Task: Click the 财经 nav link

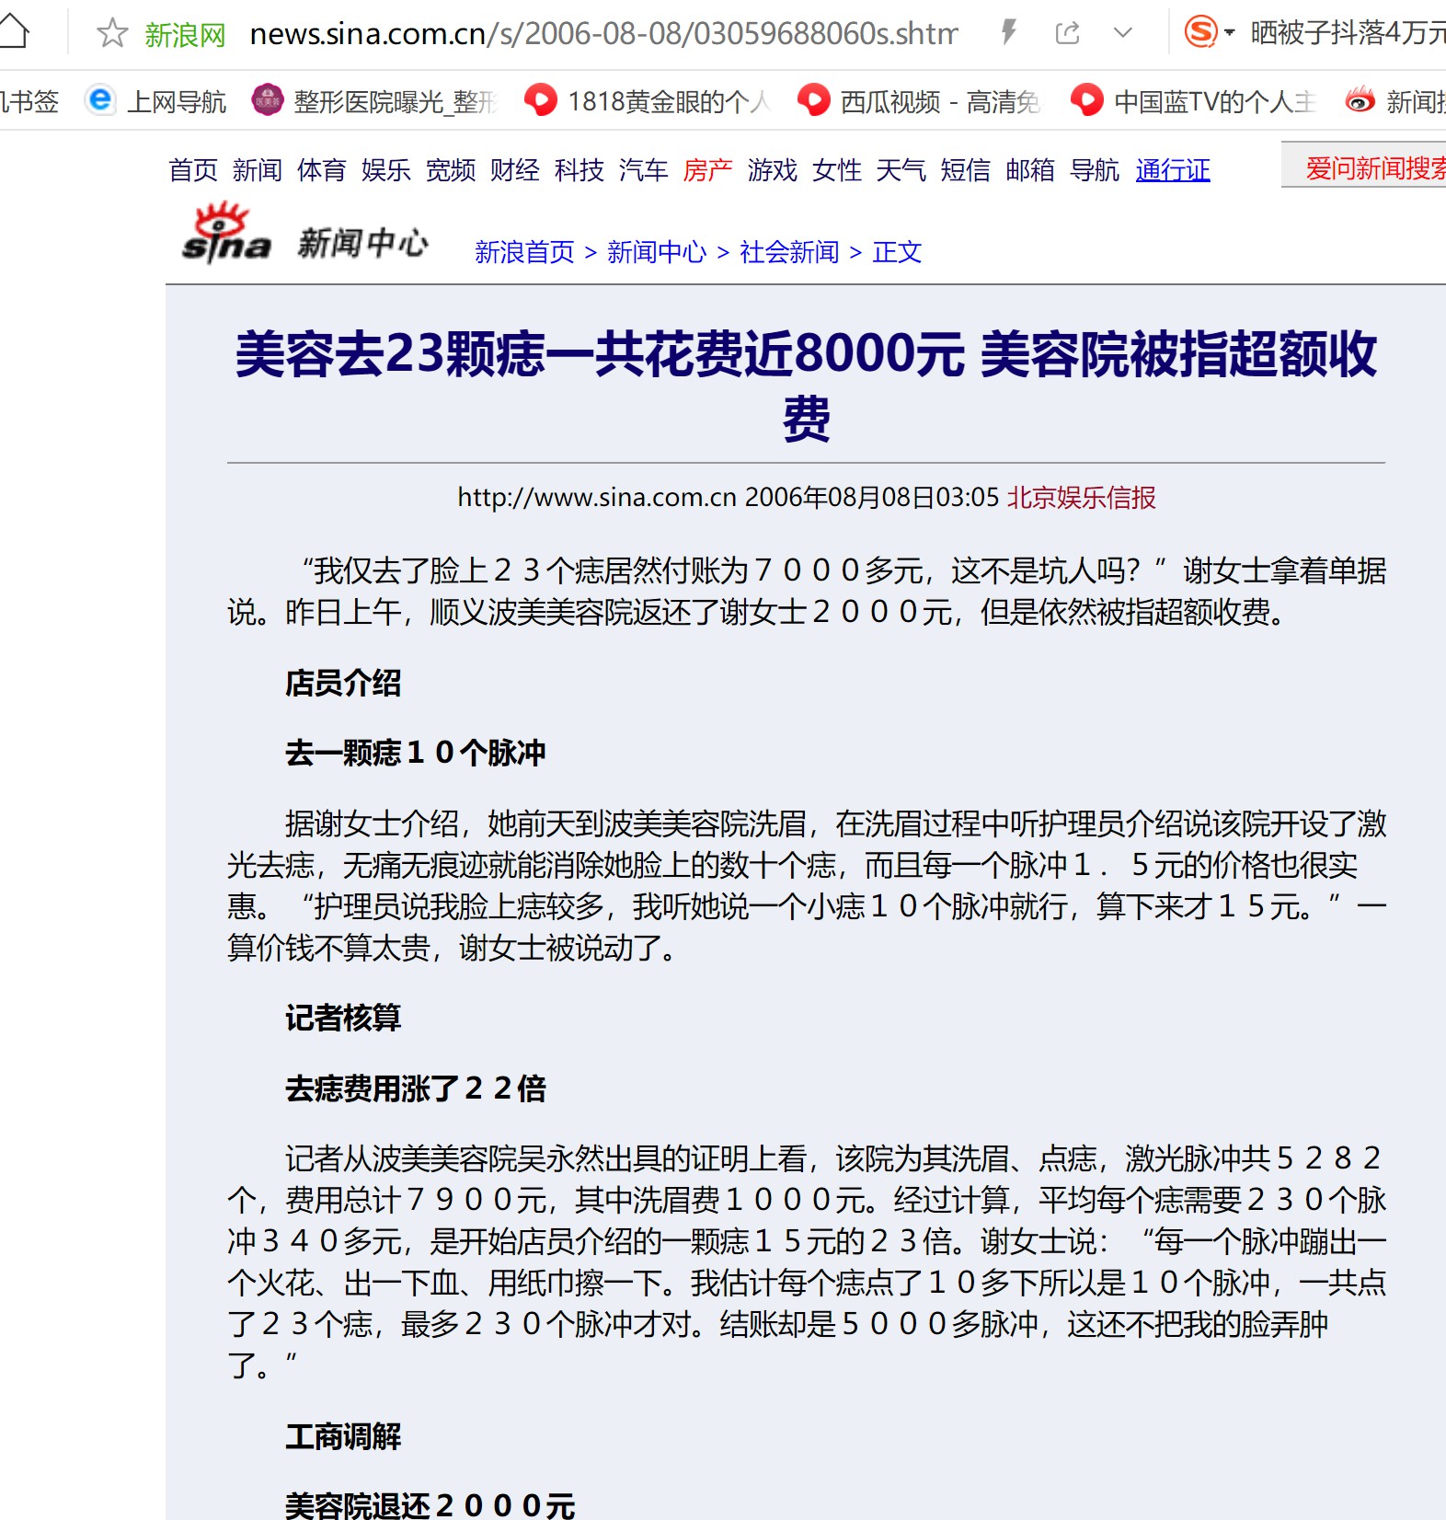Action: (x=515, y=170)
